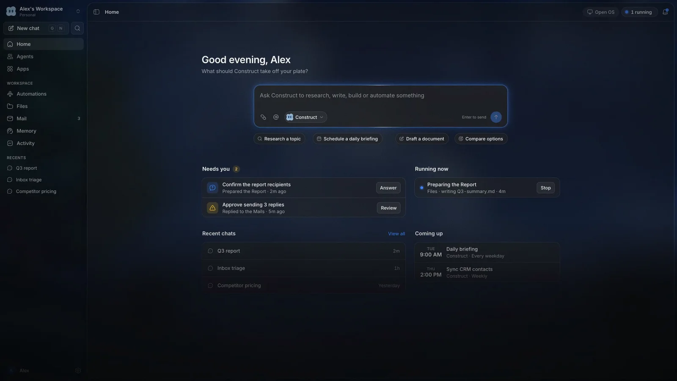
Task: Open Apps in the sidebar
Action: click(44, 69)
